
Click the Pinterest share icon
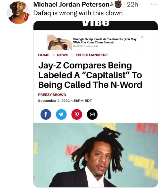[x=77, y=114]
